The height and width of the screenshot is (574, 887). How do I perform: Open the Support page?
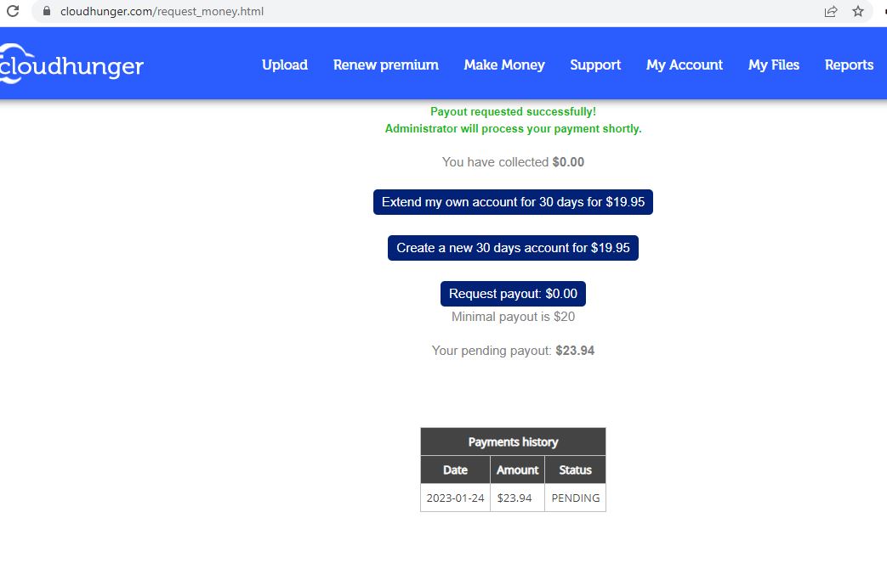595,65
